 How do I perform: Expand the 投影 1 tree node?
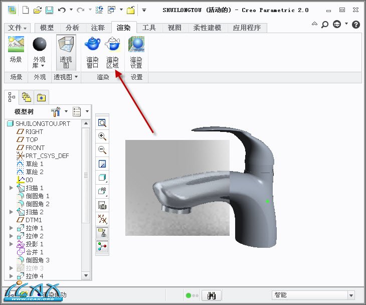tap(11, 244)
